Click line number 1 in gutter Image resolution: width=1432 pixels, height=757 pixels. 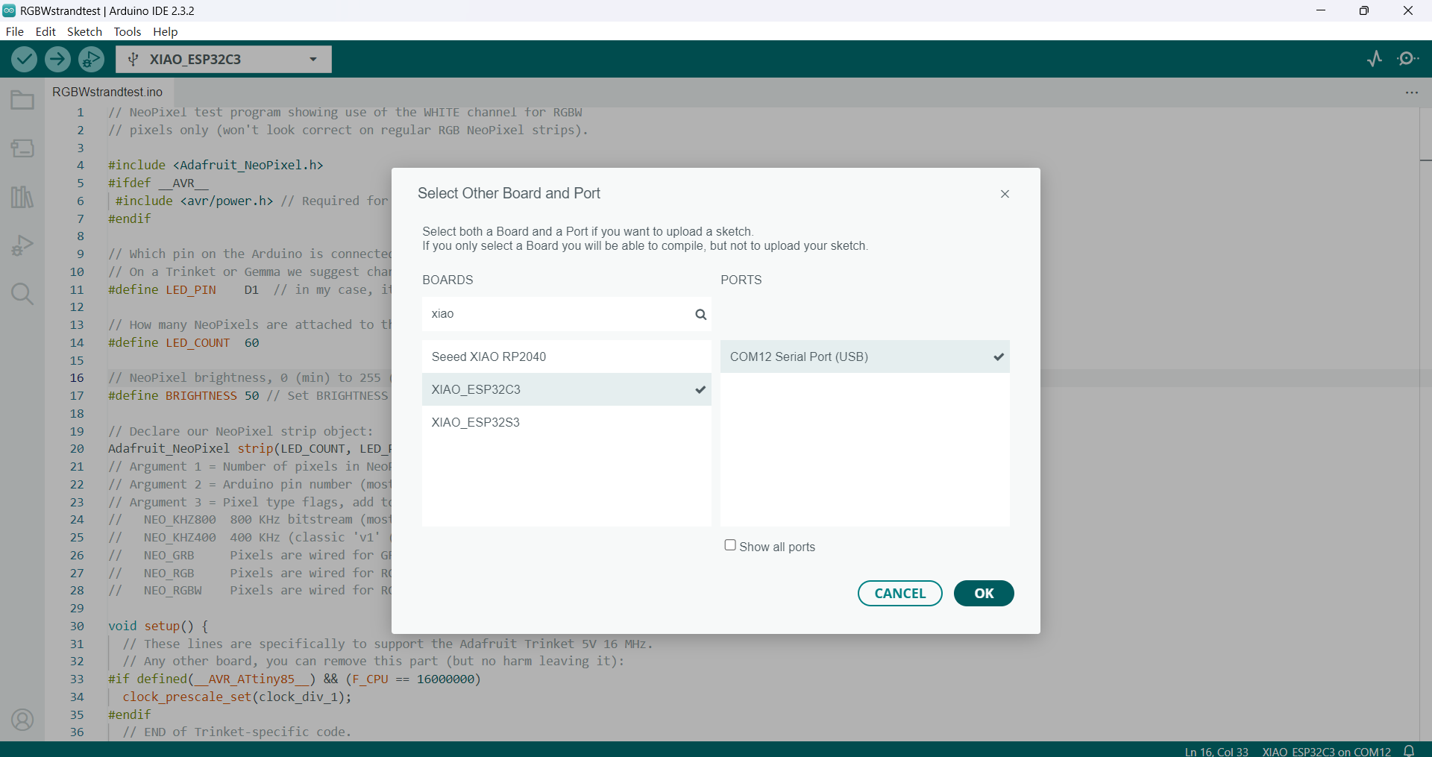pyautogui.click(x=80, y=113)
